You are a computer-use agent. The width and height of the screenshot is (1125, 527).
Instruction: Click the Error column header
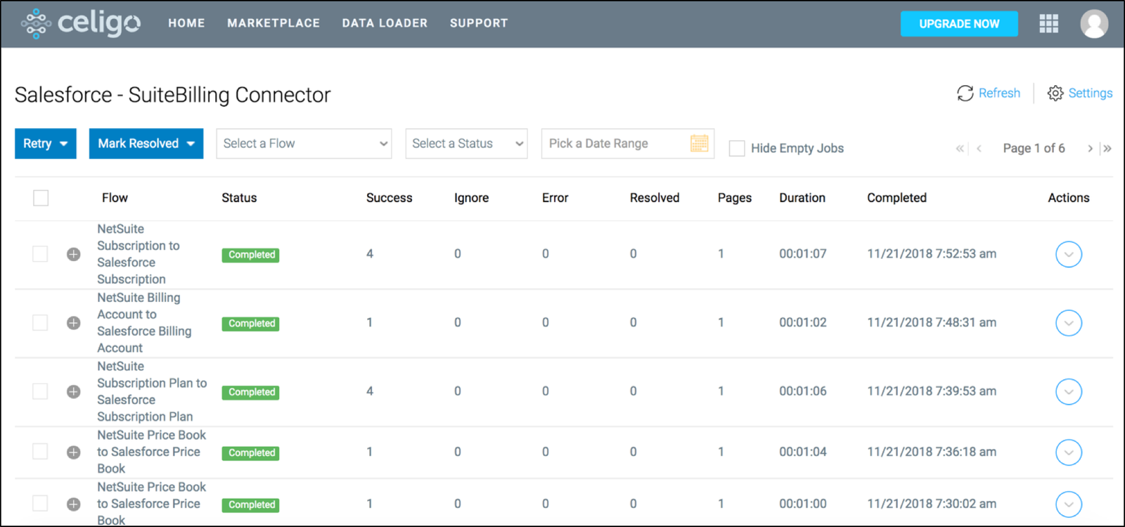pos(555,198)
